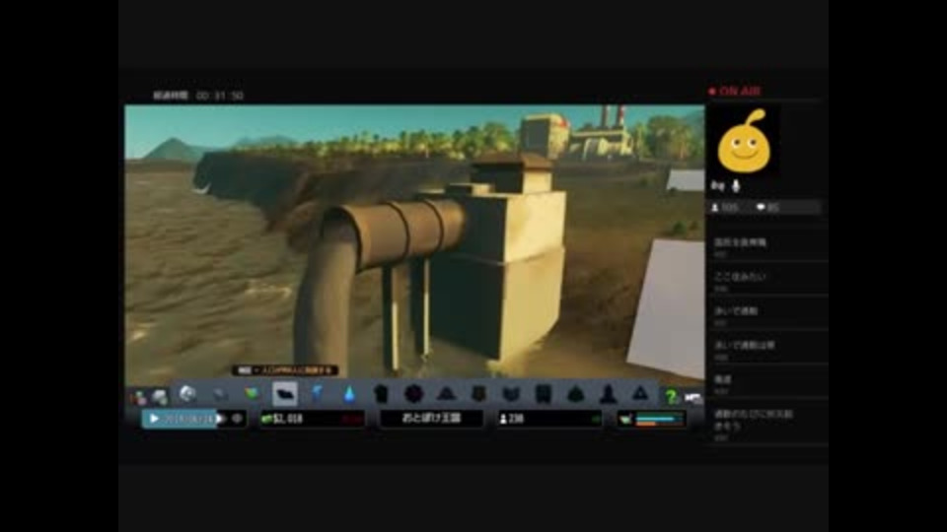Image resolution: width=947 pixels, height=532 pixels.
Task: Click the round icon right of speed arrows
Action: [237, 418]
